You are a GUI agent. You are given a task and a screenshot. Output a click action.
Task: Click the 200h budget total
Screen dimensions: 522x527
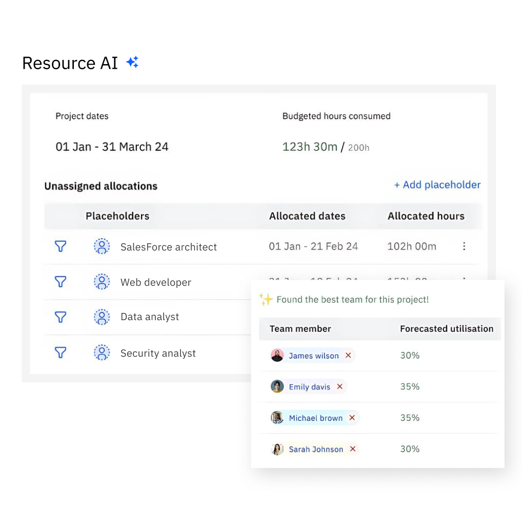pos(358,148)
